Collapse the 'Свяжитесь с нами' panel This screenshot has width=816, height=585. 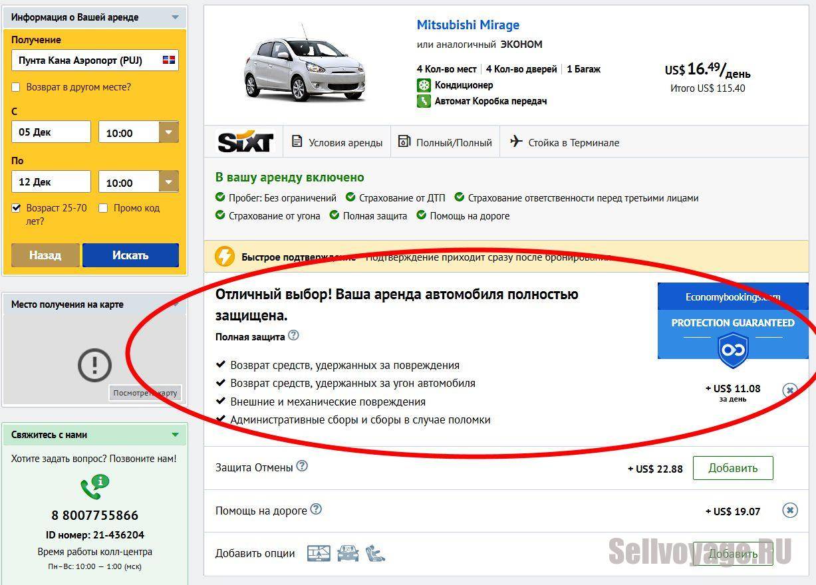(x=175, y=435)
